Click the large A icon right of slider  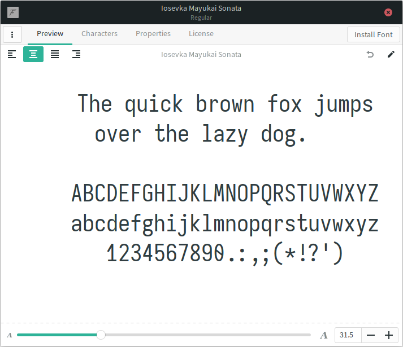click(324, 335)
